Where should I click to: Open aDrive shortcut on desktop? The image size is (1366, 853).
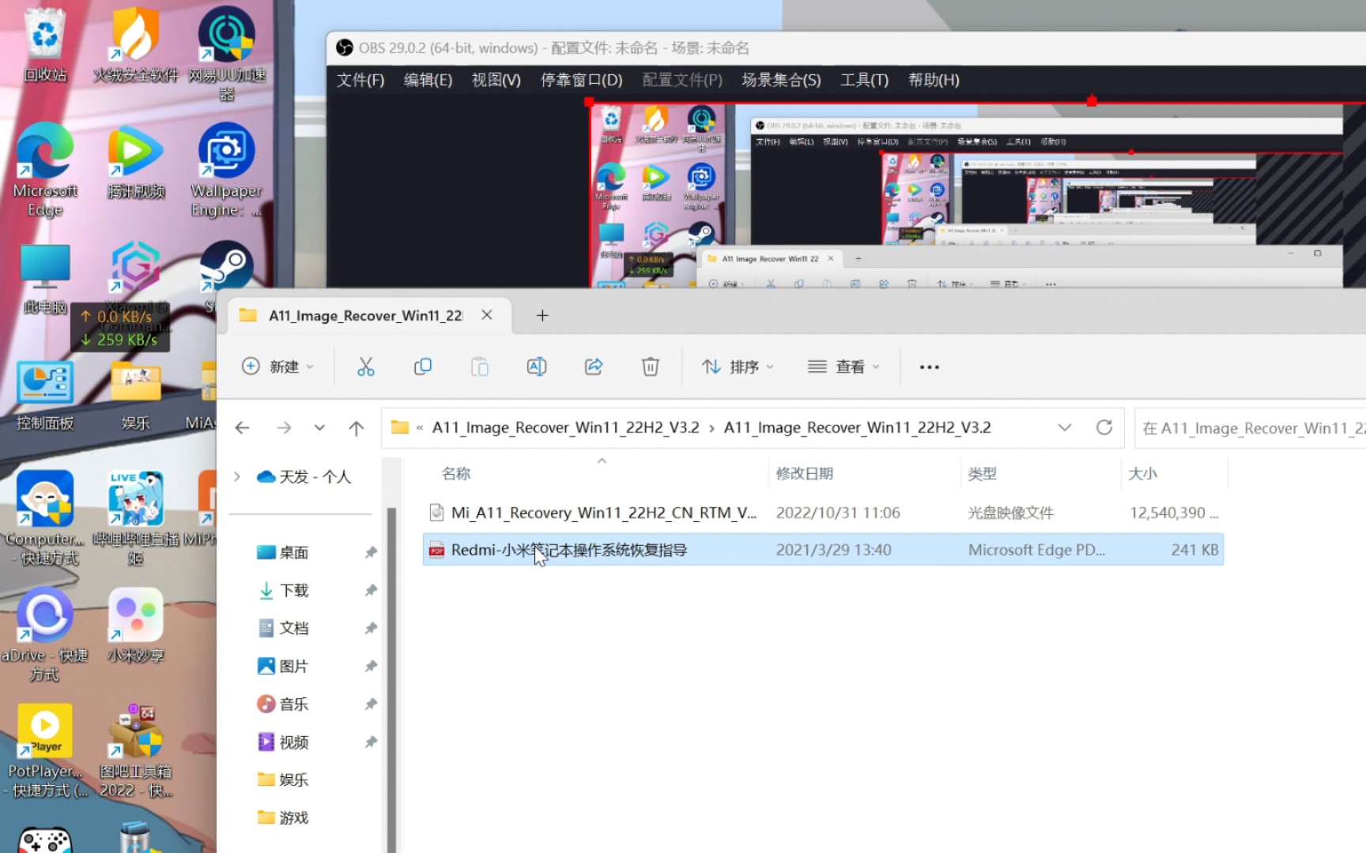coord(45,634)
